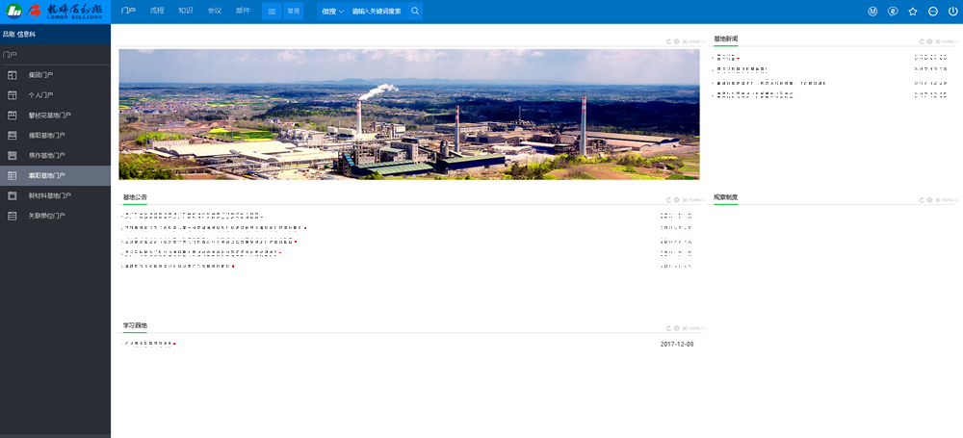Refresh the 学习园地 panel
This screenshot has width=963, height=438.
[x=669, y=328]
